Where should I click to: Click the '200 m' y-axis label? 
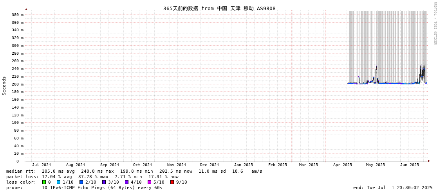coord(18,84)
